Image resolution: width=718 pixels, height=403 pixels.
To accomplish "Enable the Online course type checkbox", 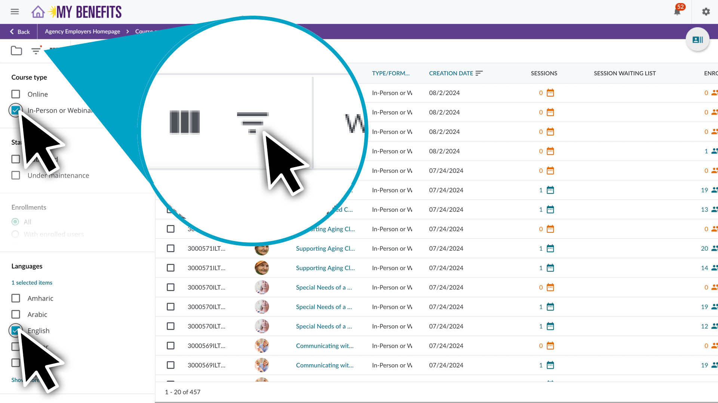I will [x=15, y=94].
